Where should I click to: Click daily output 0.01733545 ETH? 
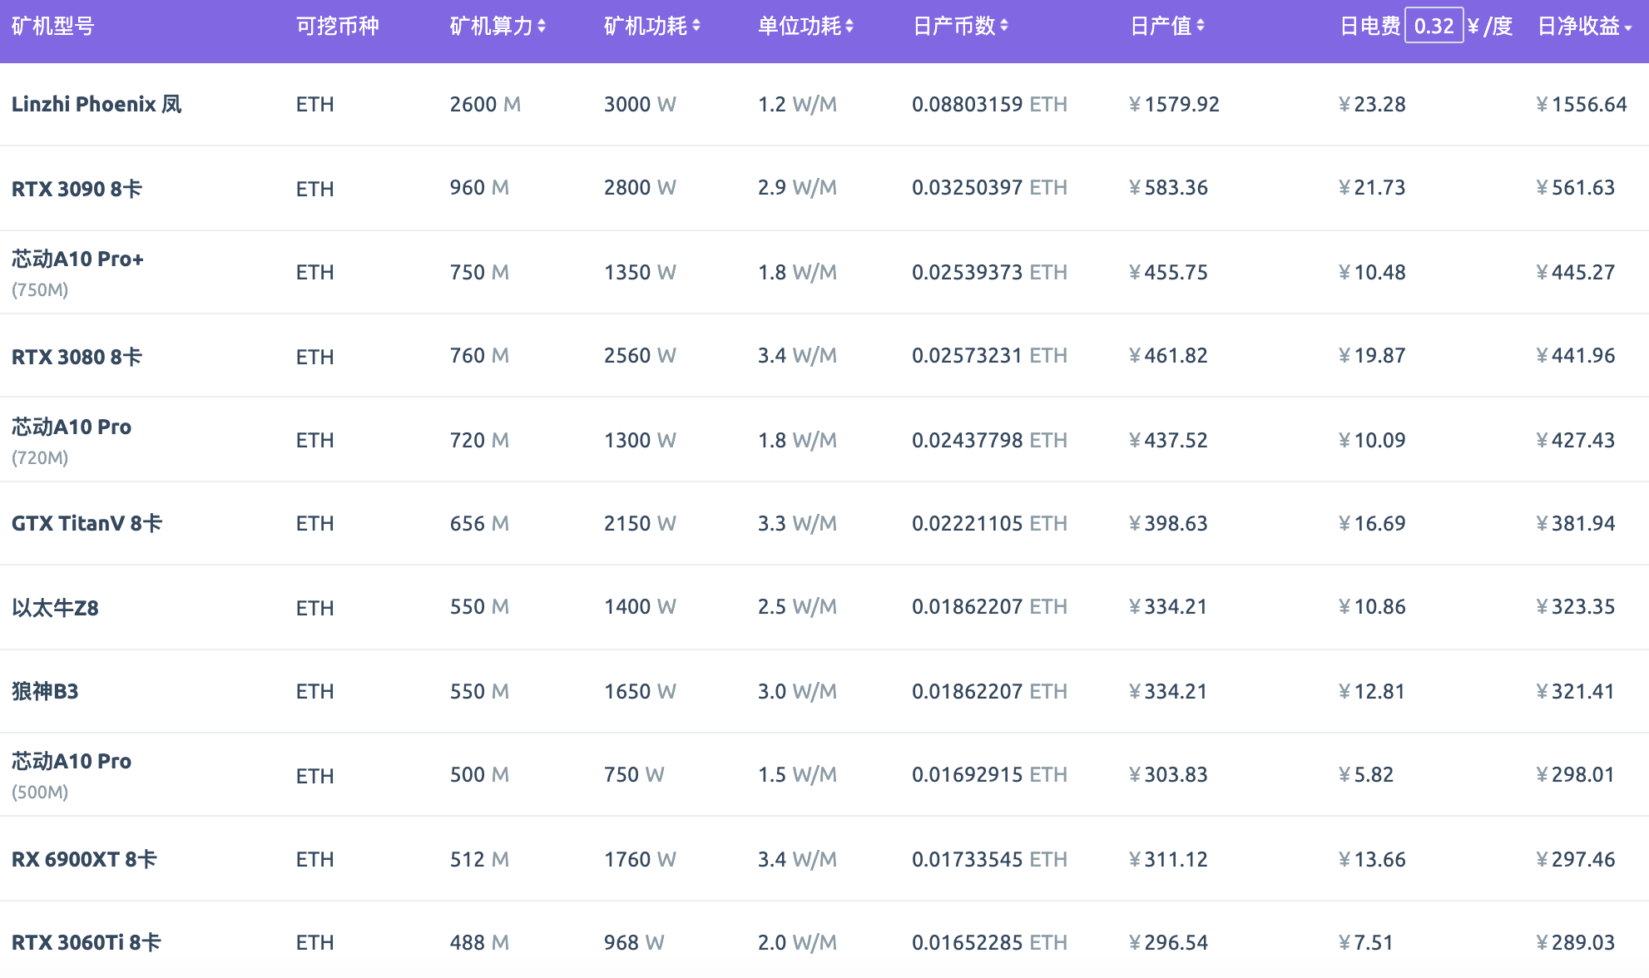coord(989,859)
